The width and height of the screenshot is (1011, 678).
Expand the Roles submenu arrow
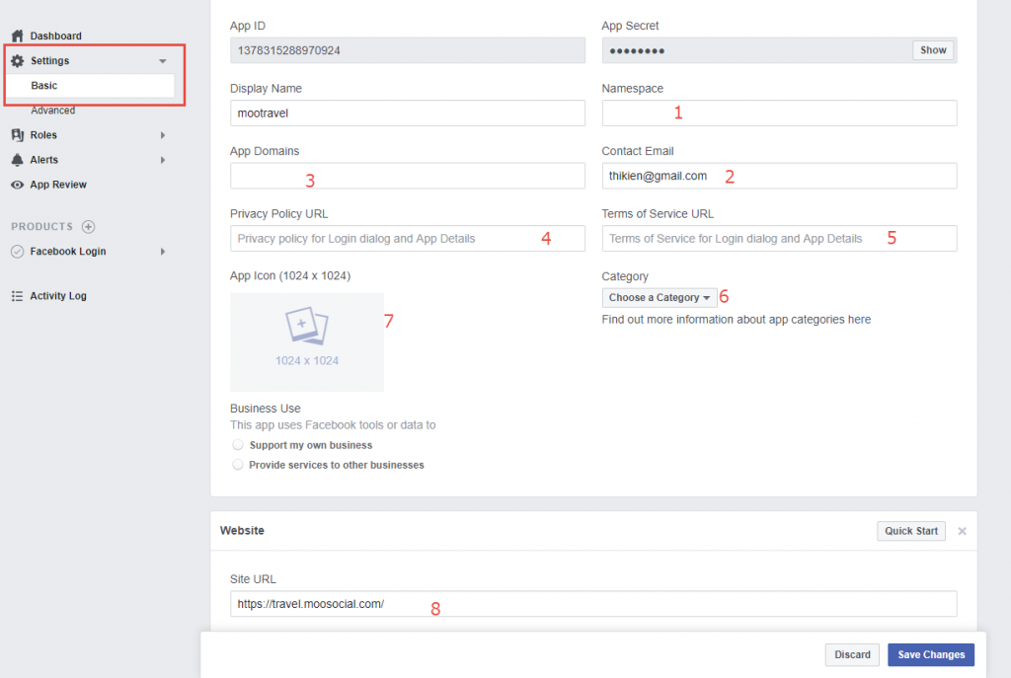click(163, 134)
